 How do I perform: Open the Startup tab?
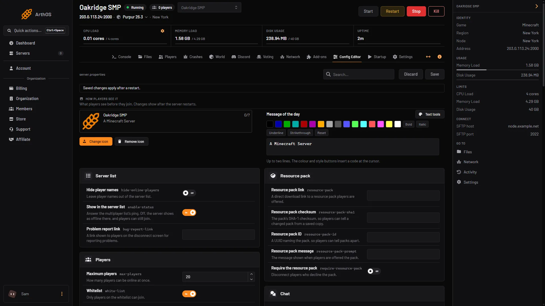point(377,57)
